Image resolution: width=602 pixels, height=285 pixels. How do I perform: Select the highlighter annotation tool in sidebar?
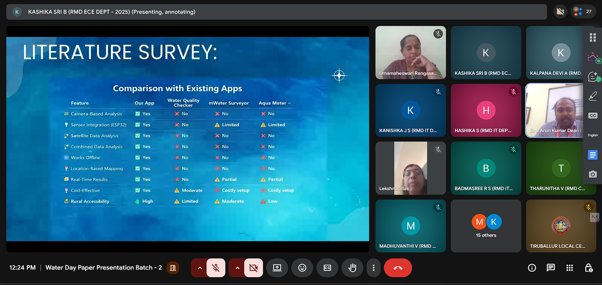coord(593,96)
